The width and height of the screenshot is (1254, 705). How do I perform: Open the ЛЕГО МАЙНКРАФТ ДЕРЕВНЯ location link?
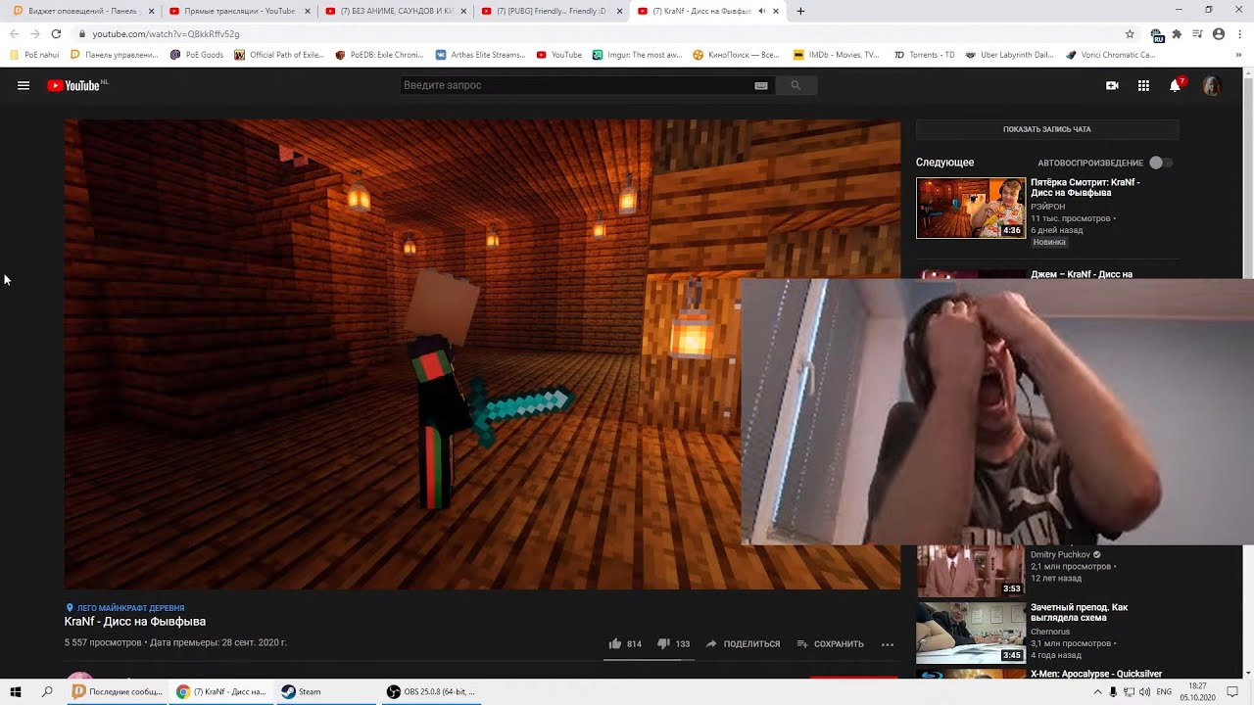pos(124,608)
